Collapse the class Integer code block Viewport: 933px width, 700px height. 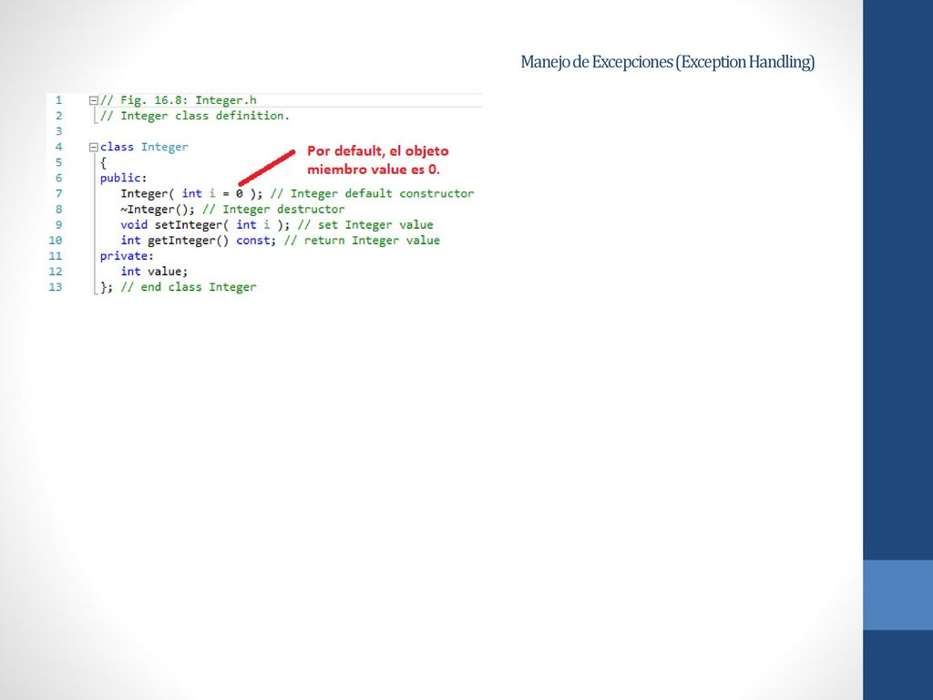pos(94,147)
